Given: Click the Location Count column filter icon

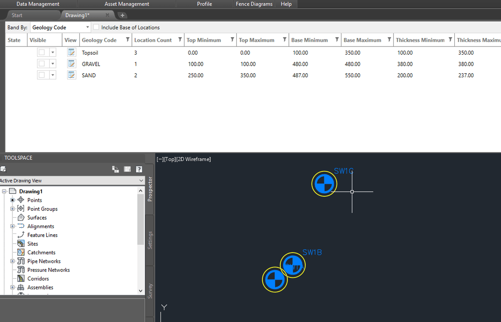Looking at the screenshot, I should point(180,40).
